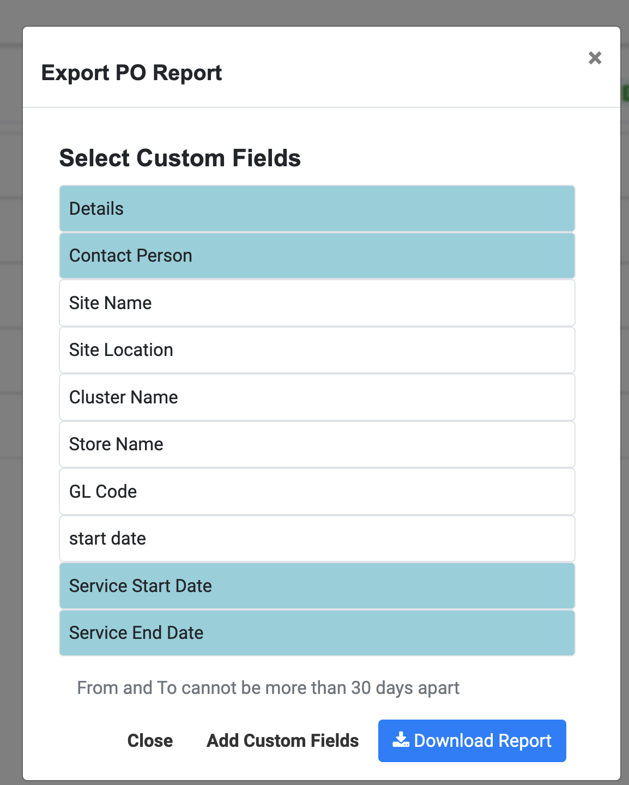Viewport: 629px width, 785px height.
Task: Click the Close button
Action: click(150, 740)
